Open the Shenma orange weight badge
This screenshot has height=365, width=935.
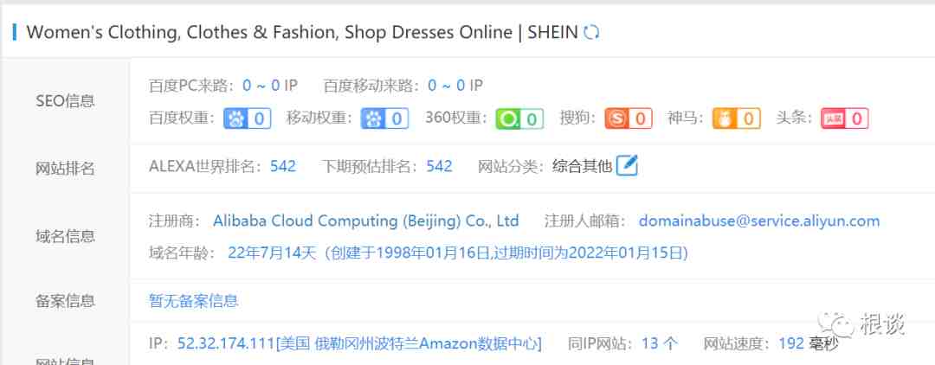737,118
